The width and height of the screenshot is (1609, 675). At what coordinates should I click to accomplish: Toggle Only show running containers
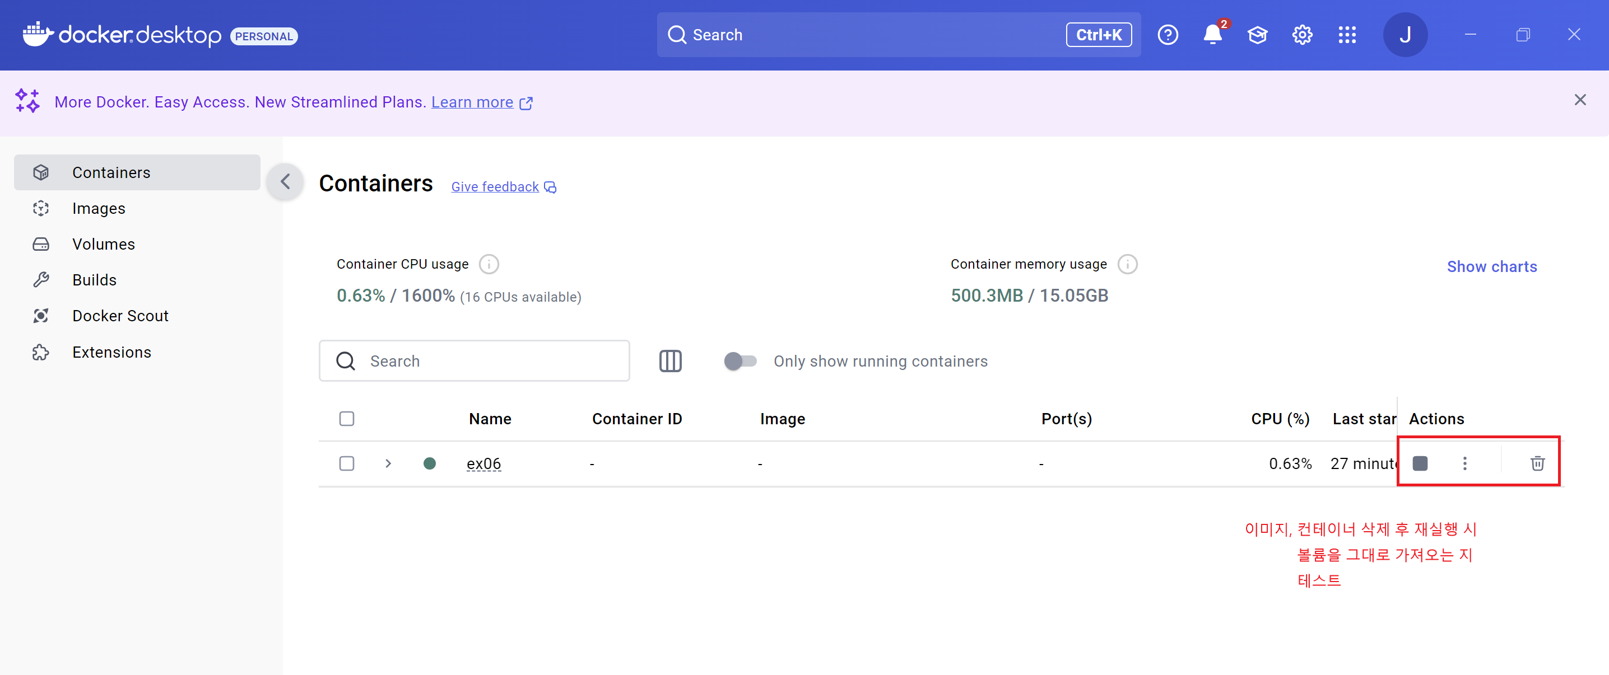click(x=740, y=361)
